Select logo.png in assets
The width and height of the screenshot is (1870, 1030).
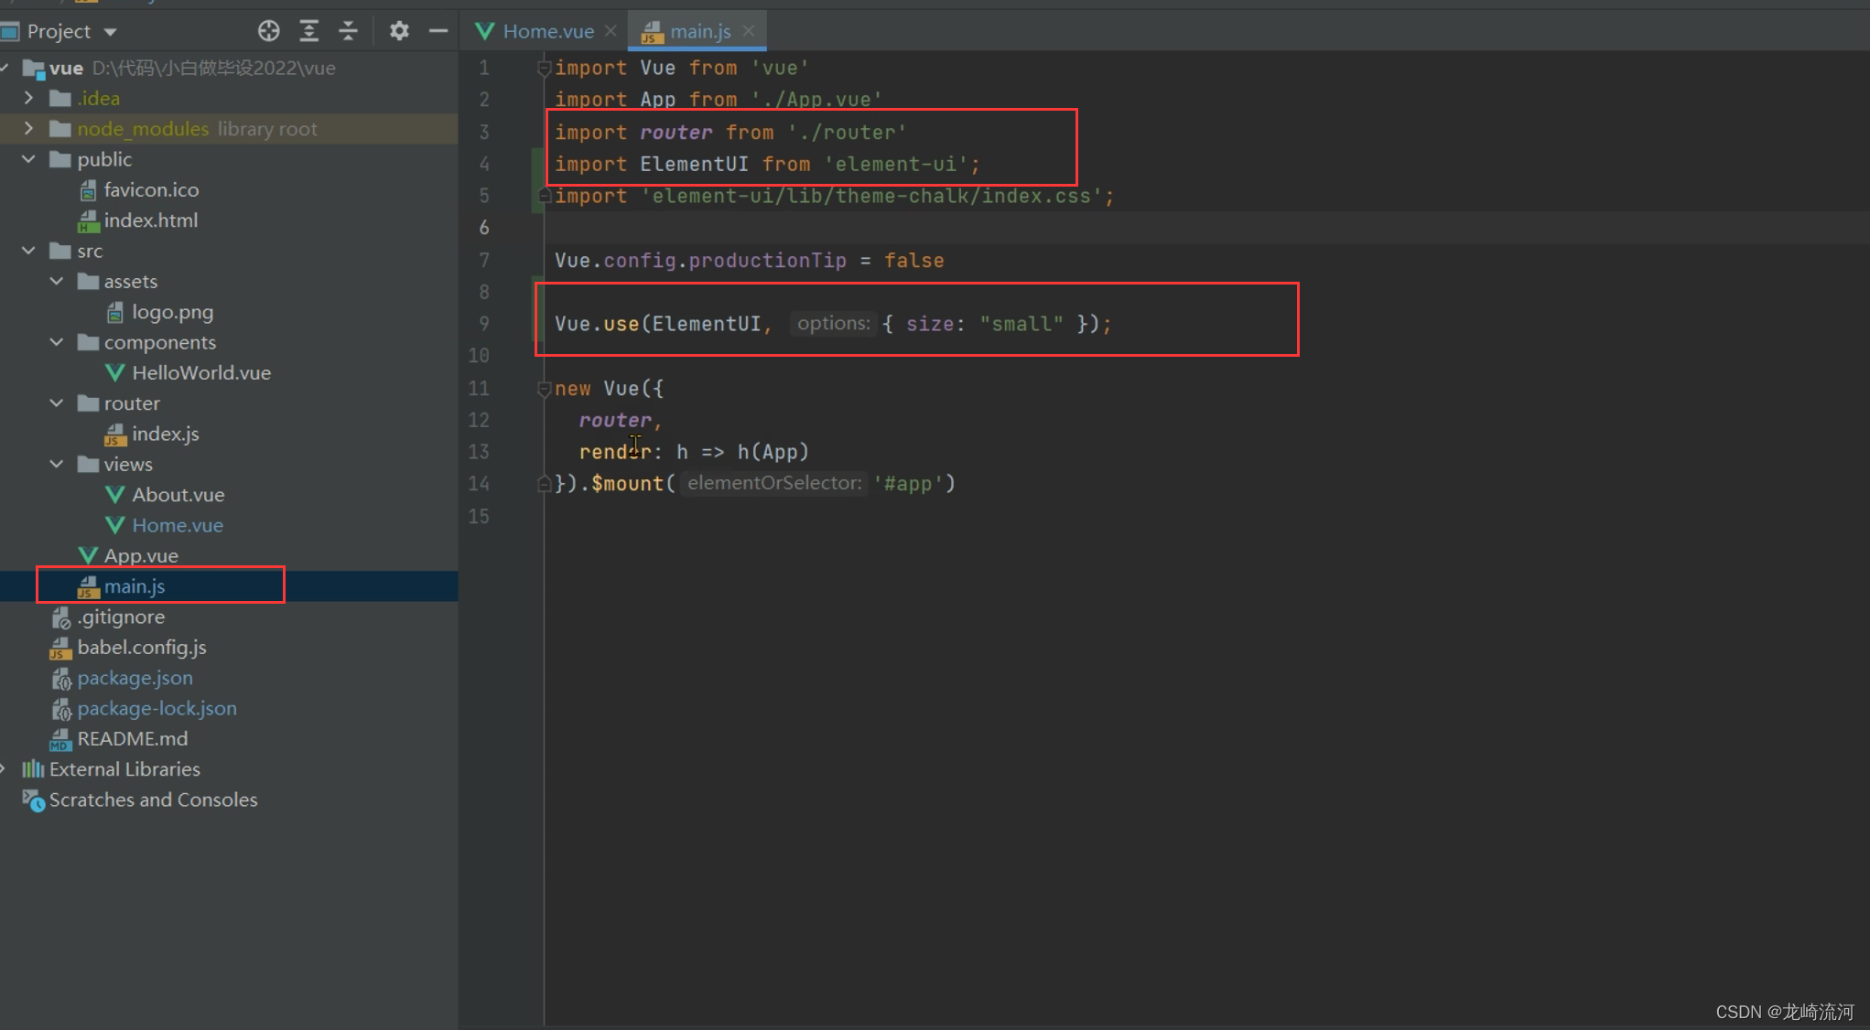(173, 312)
